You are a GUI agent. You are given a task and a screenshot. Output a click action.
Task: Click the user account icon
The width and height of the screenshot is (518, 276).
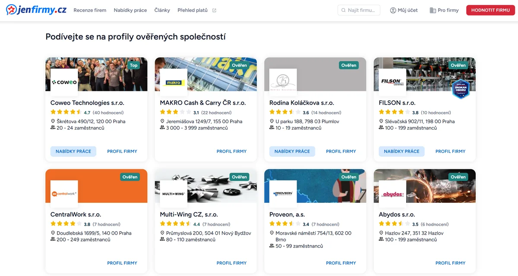[393, 10]
